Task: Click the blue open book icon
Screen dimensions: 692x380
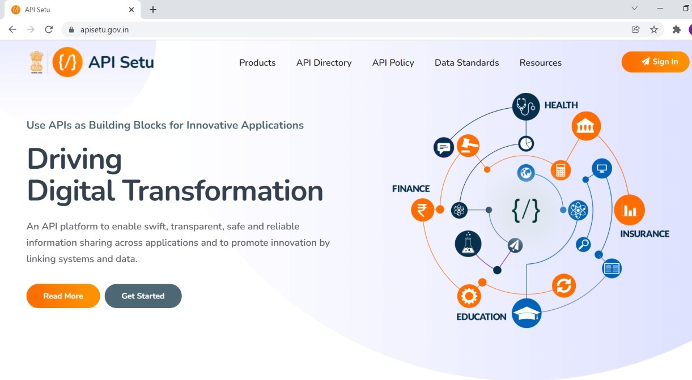Action: (612, 268)
